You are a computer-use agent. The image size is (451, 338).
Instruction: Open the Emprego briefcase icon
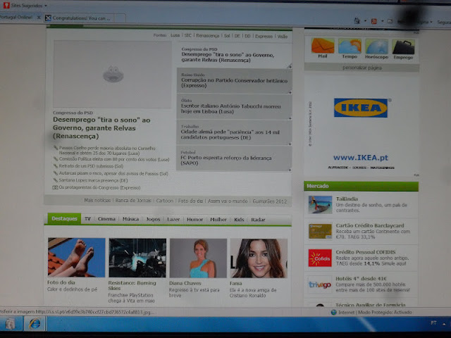403,47
